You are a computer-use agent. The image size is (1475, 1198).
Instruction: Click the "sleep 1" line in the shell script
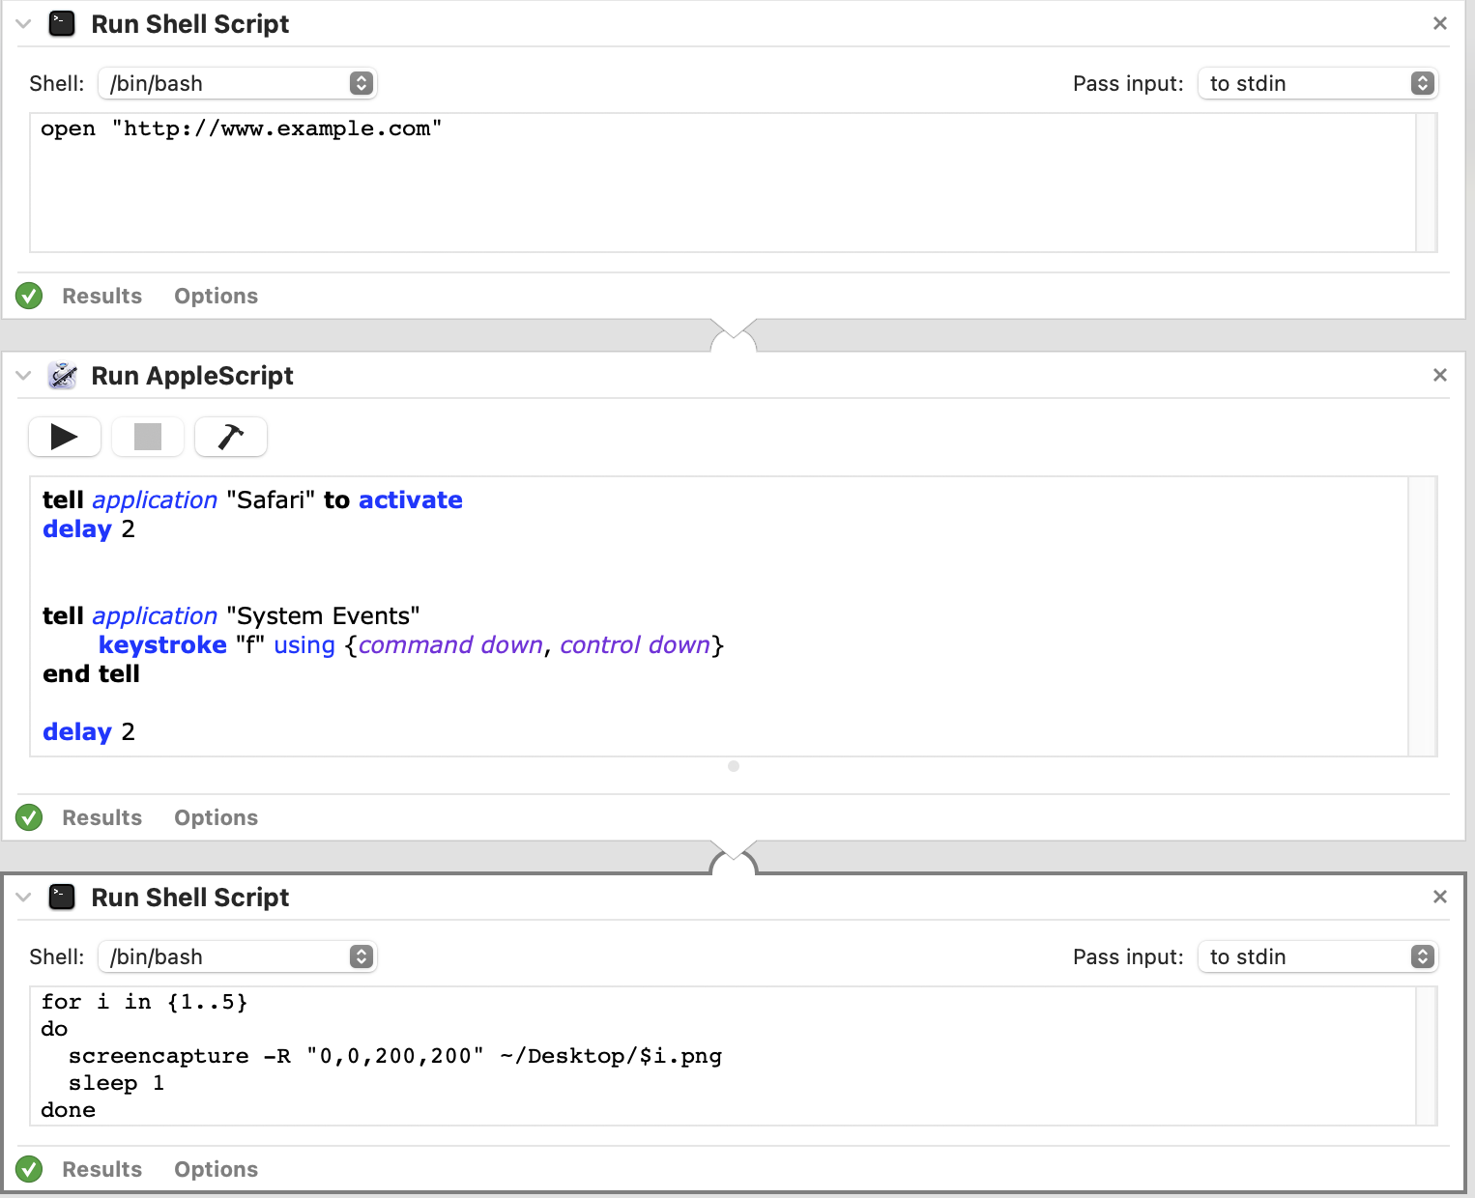[x=116, y=1083]
